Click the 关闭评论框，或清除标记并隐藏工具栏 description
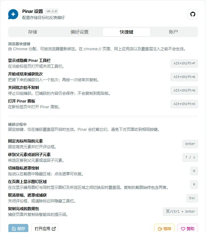The width and height of the screenshot is (206, 242). tap(42, 201)
